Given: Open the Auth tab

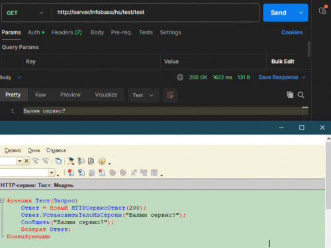Looking at the screenshot, I should (36, 32).
